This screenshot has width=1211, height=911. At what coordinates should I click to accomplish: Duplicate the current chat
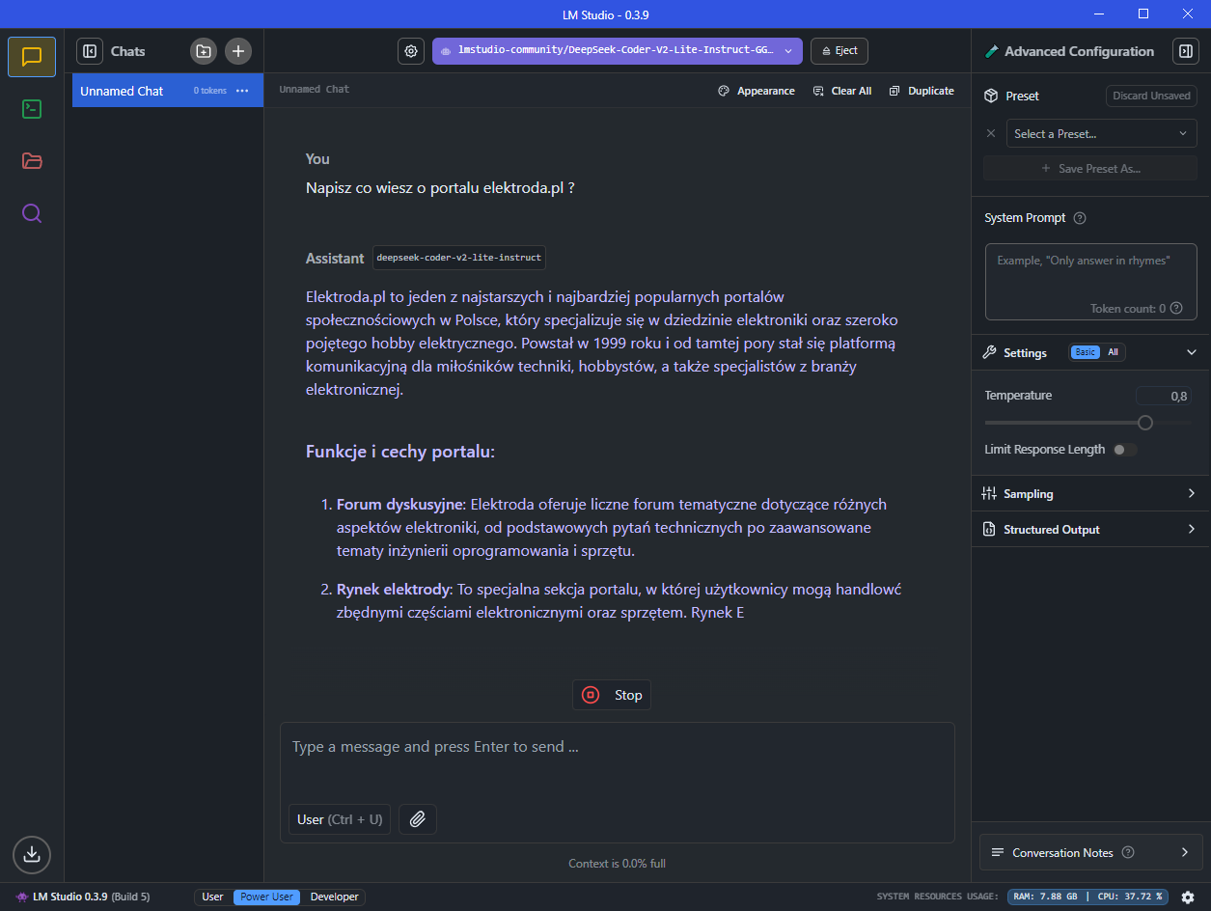(x=922, y=91)
